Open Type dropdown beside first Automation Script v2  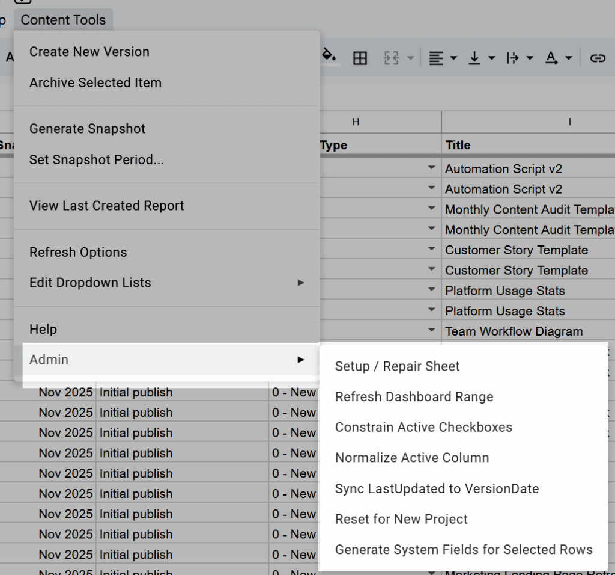[x=431, y=169]
